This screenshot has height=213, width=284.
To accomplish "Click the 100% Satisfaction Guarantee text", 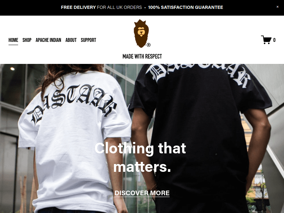I will (186, 7).
